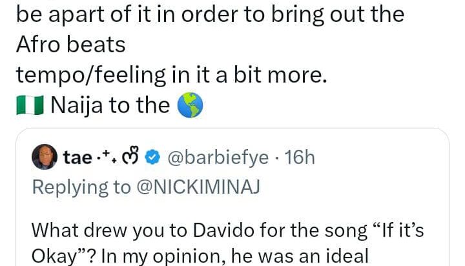Viewport: 465px width, 266px height.
Task: Click the "Naija to the" text
Action: (110, 105)
